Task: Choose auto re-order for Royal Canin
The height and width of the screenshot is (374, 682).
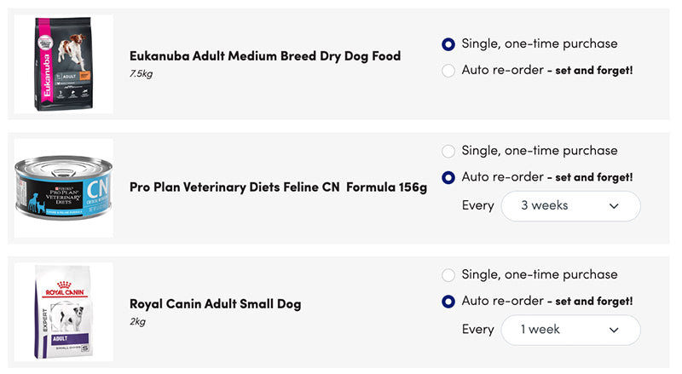Action: 448,302
